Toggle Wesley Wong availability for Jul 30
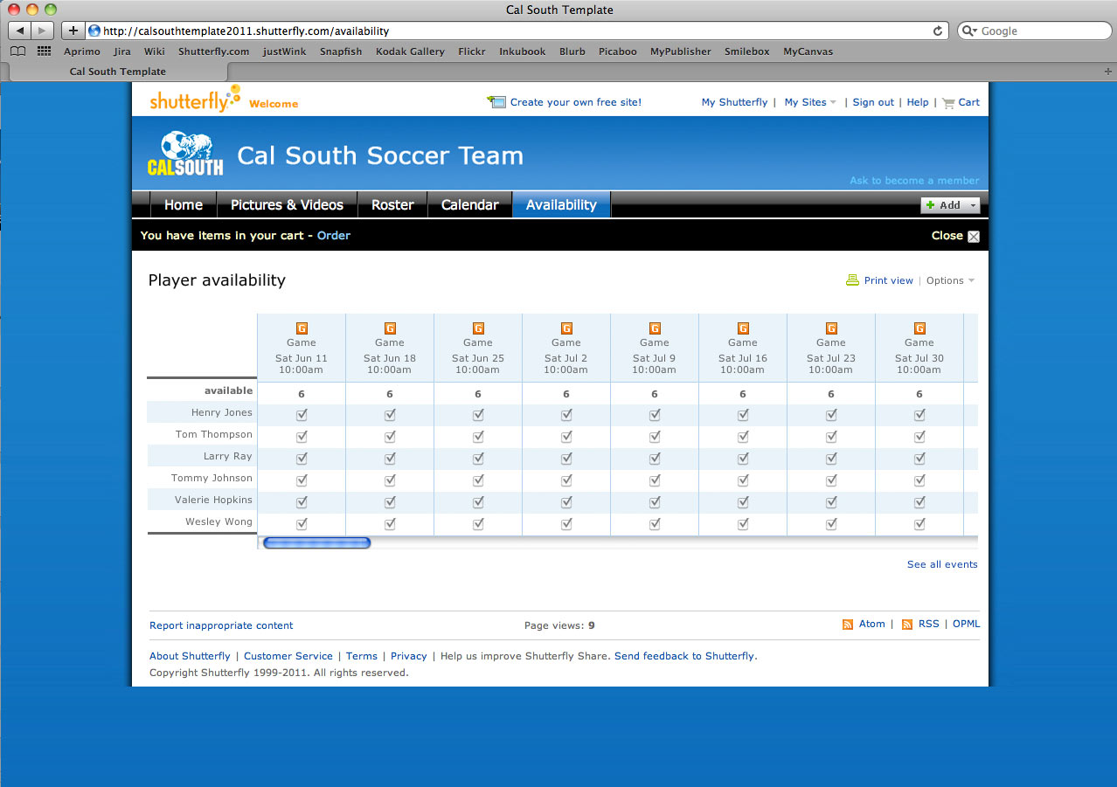This screenshot has height=787, width=1117. [919, 524]
